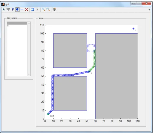
Task: Click the Waypoints list scroll down arrow
Action: (x=29, y=74)
